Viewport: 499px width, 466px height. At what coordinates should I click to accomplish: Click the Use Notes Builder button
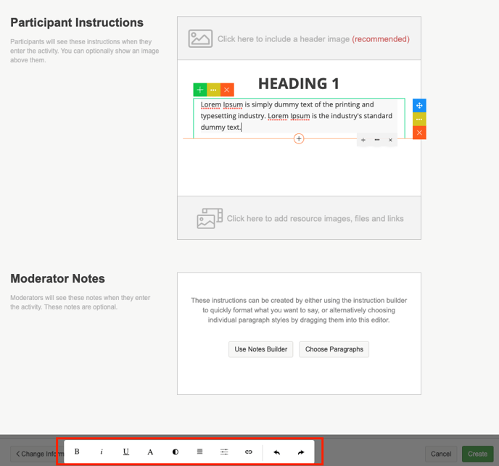261,349
